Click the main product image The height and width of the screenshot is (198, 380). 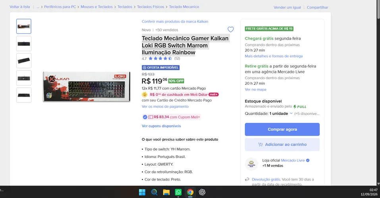click(x=87, y=87)
